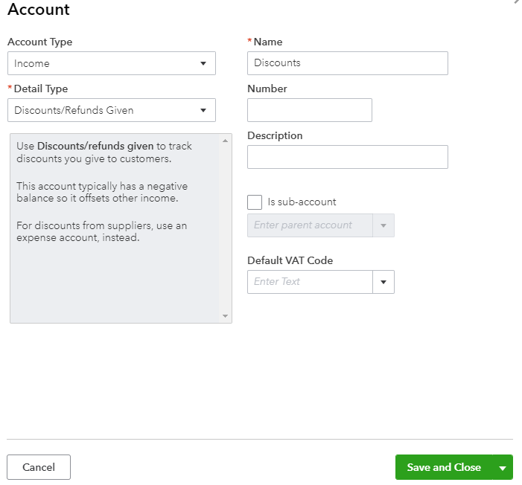522x485 pixels.
Task: Click the parent account dropdown arrow
Action: point(383,225)
